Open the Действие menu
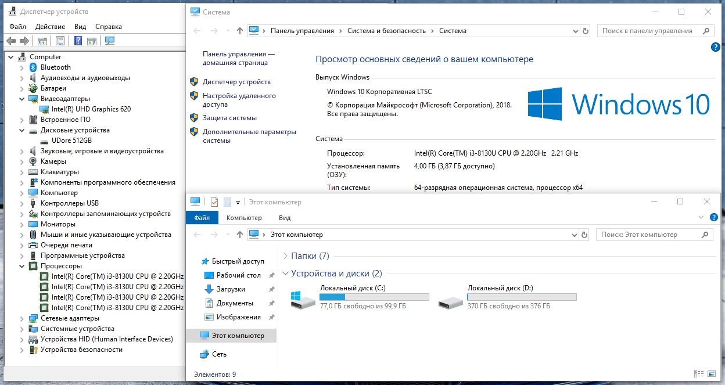This screenshot has height=385, width=725. coord(50,27)
